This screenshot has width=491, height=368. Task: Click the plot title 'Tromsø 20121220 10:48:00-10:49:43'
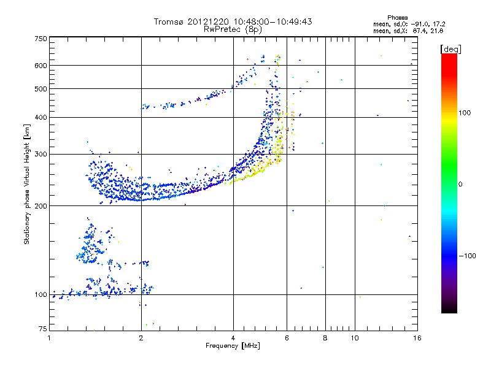(233, 21)
